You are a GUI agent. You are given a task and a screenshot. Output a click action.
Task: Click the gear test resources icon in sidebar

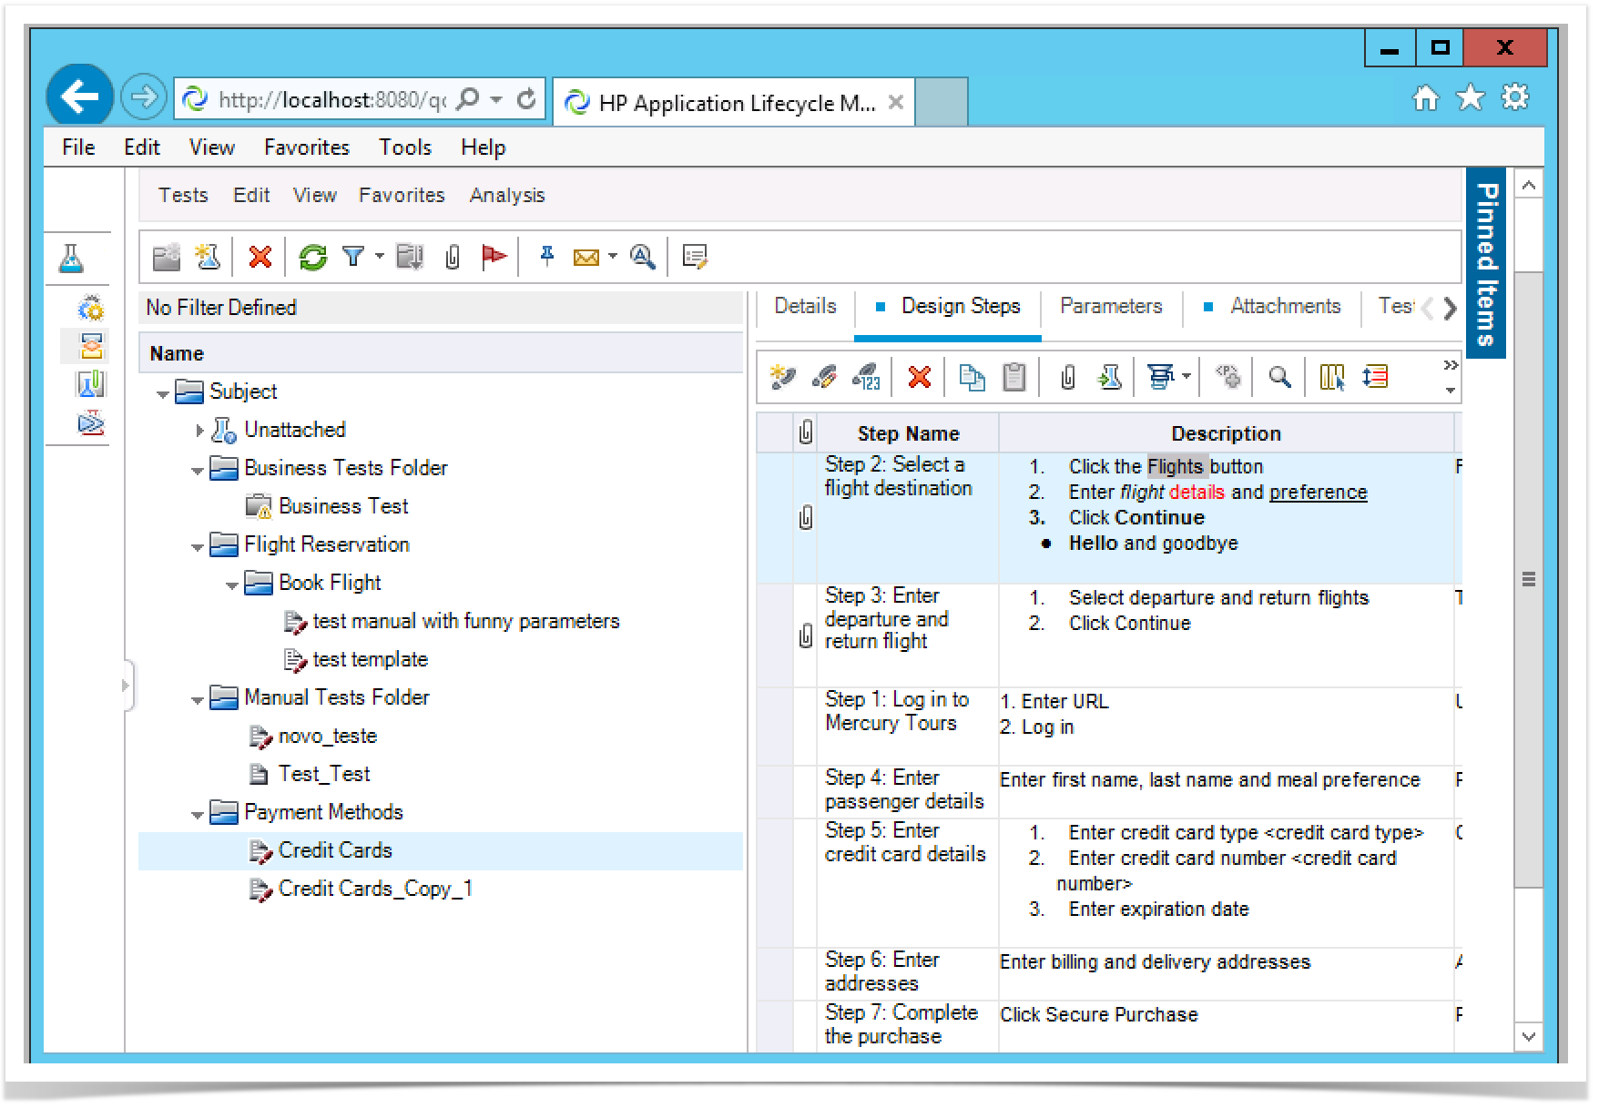tap(90, 309)
